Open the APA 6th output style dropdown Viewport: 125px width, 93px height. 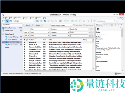(x=24, y=21)
